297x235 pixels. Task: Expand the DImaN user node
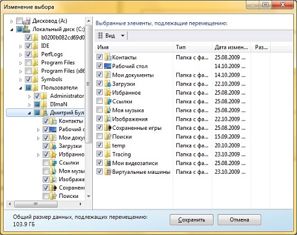click(x=30, y=105)
